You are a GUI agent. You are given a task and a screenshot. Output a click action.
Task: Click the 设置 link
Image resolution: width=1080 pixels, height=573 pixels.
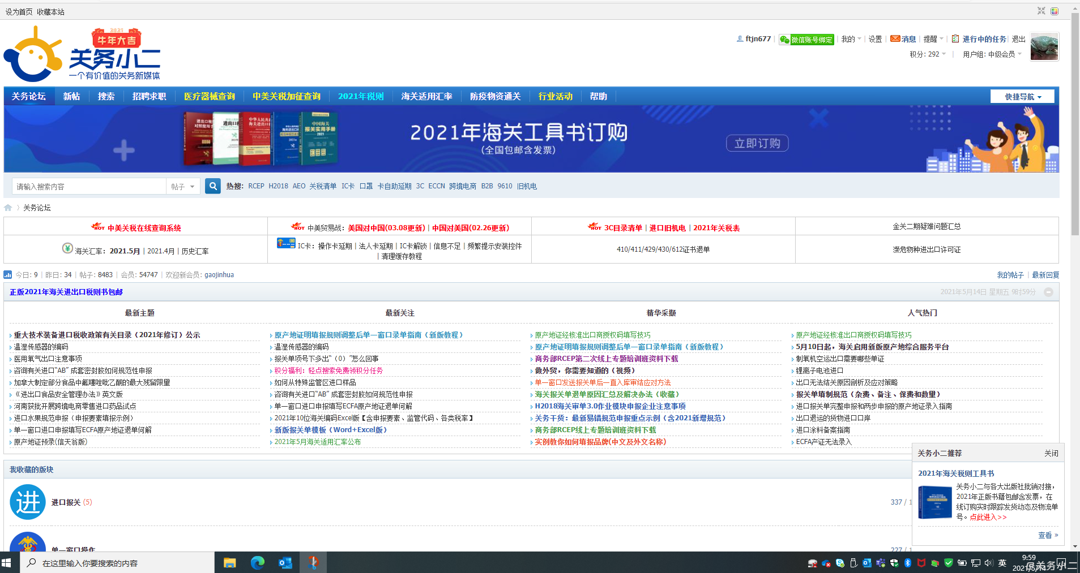coord(876,39)
